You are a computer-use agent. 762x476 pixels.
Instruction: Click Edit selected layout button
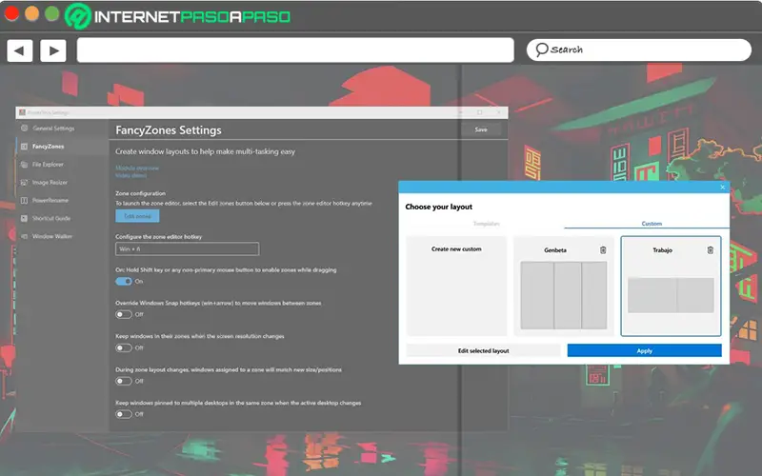483,350
